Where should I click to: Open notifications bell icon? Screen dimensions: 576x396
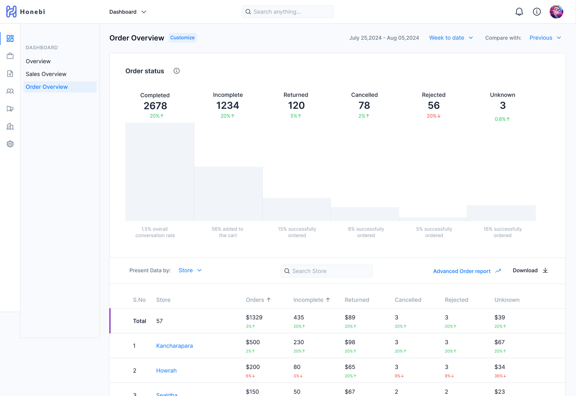(x=519, y=12)
